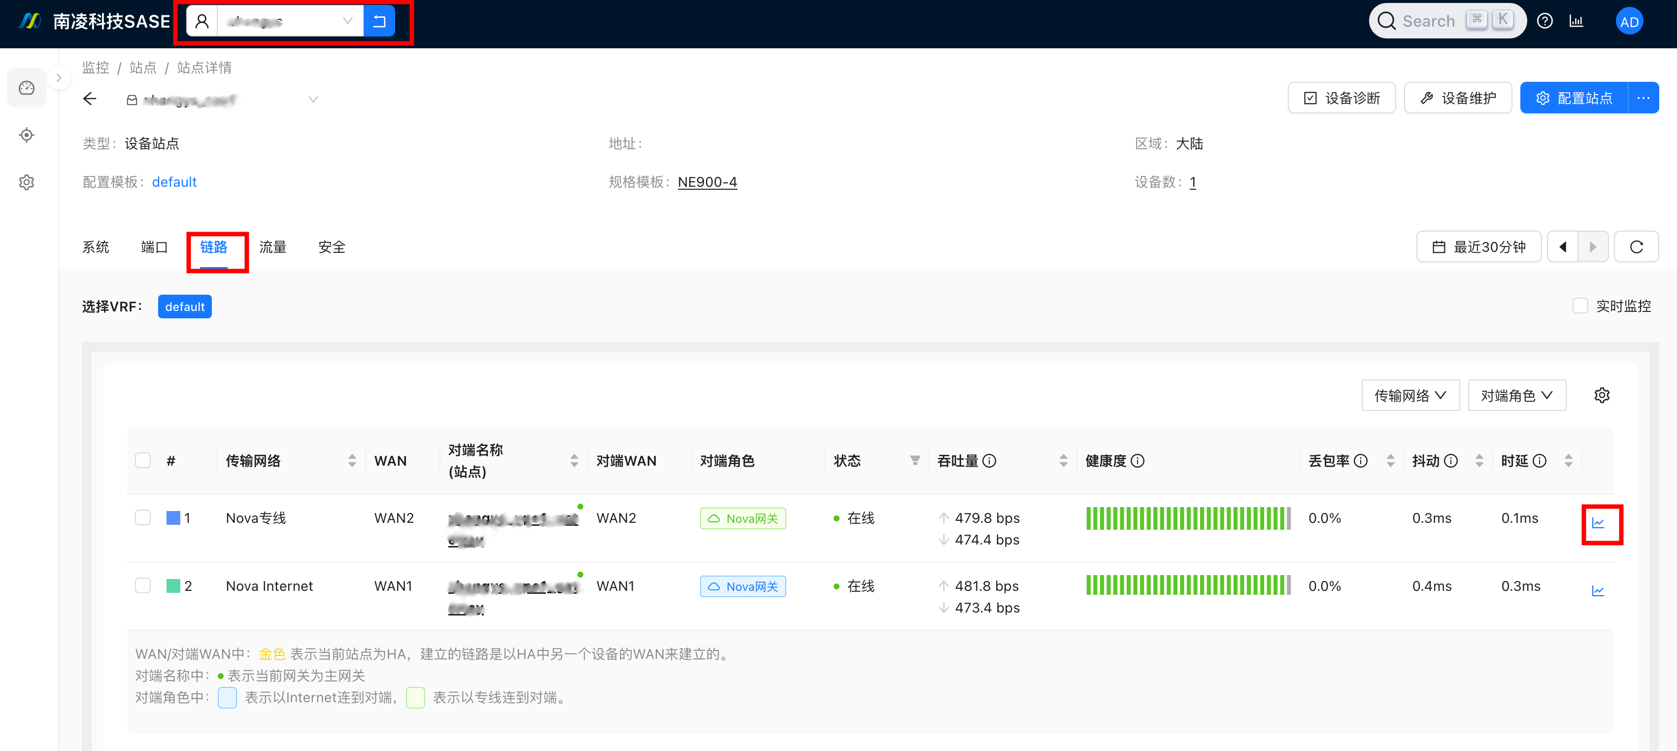Click the blue switch tenant icon button
Screen dimensions: 1677x751
[379, 22]
